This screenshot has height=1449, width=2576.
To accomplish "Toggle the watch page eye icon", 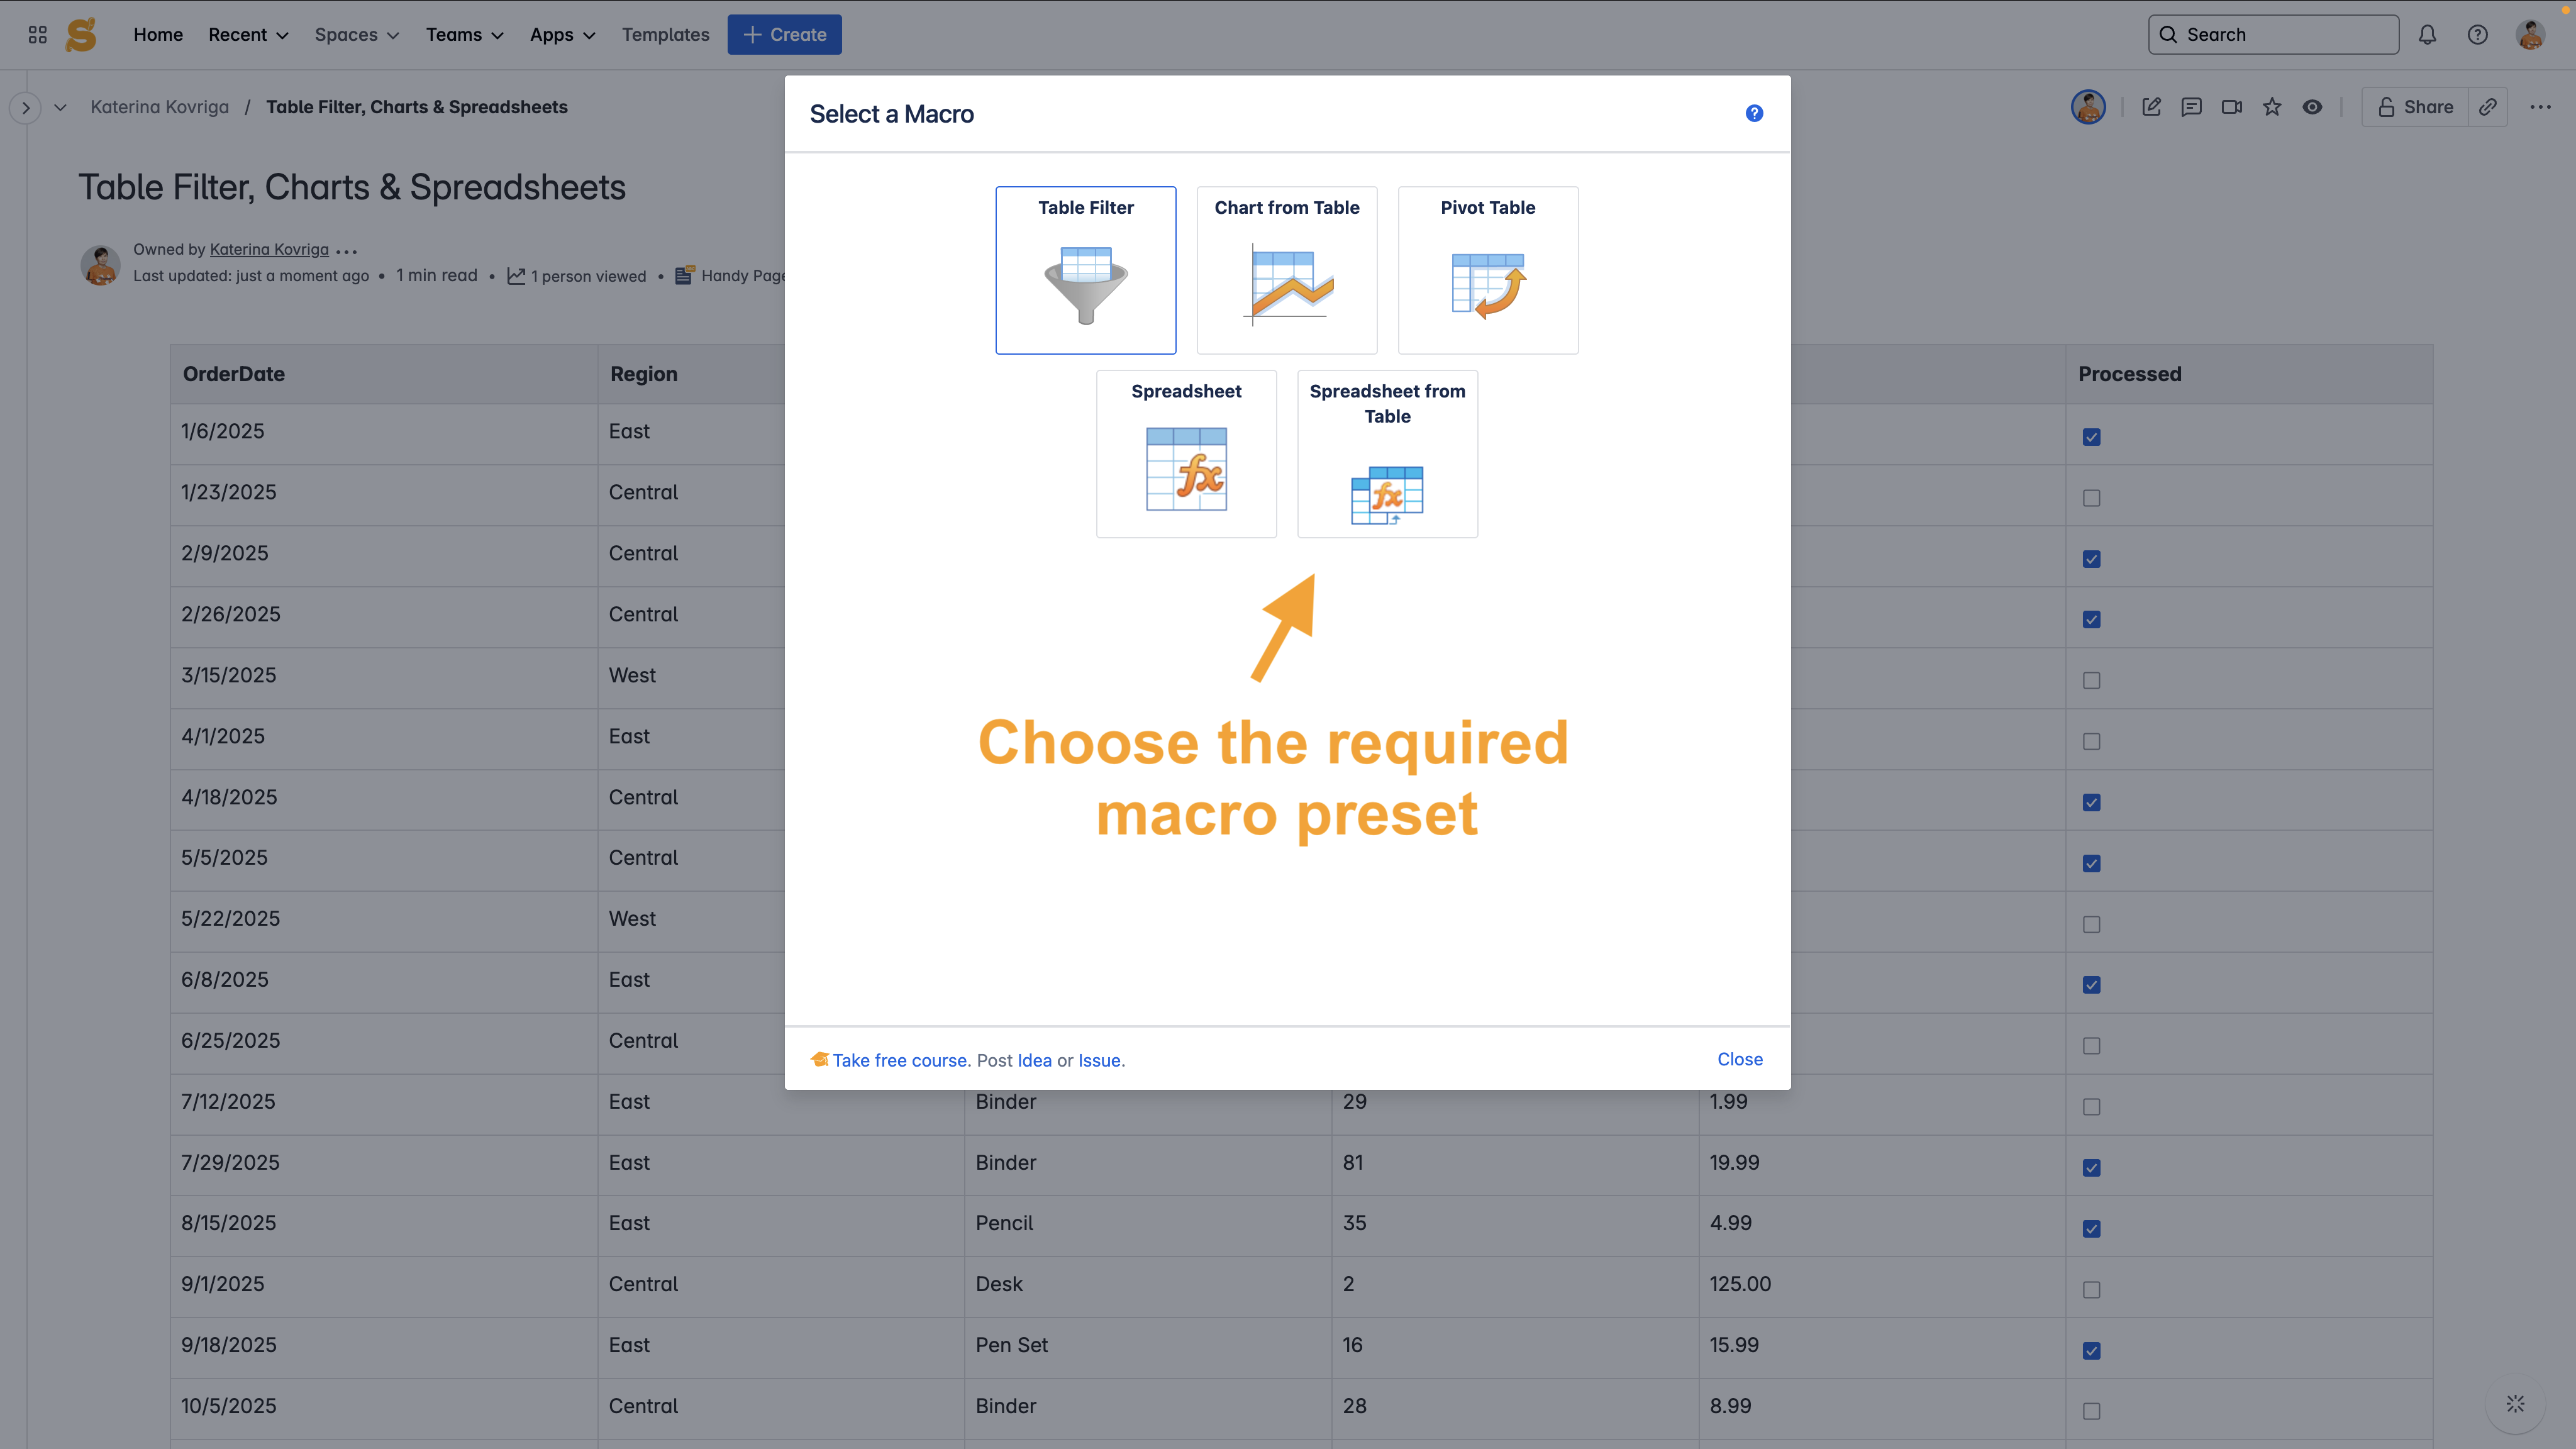I will [x=2312, y=107].
